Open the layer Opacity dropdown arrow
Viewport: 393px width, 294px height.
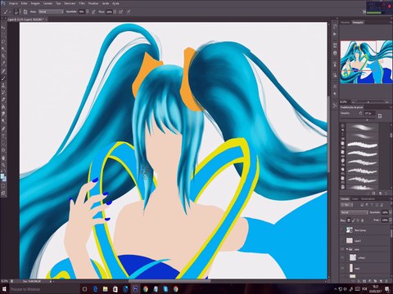click(x=390, y=212)
